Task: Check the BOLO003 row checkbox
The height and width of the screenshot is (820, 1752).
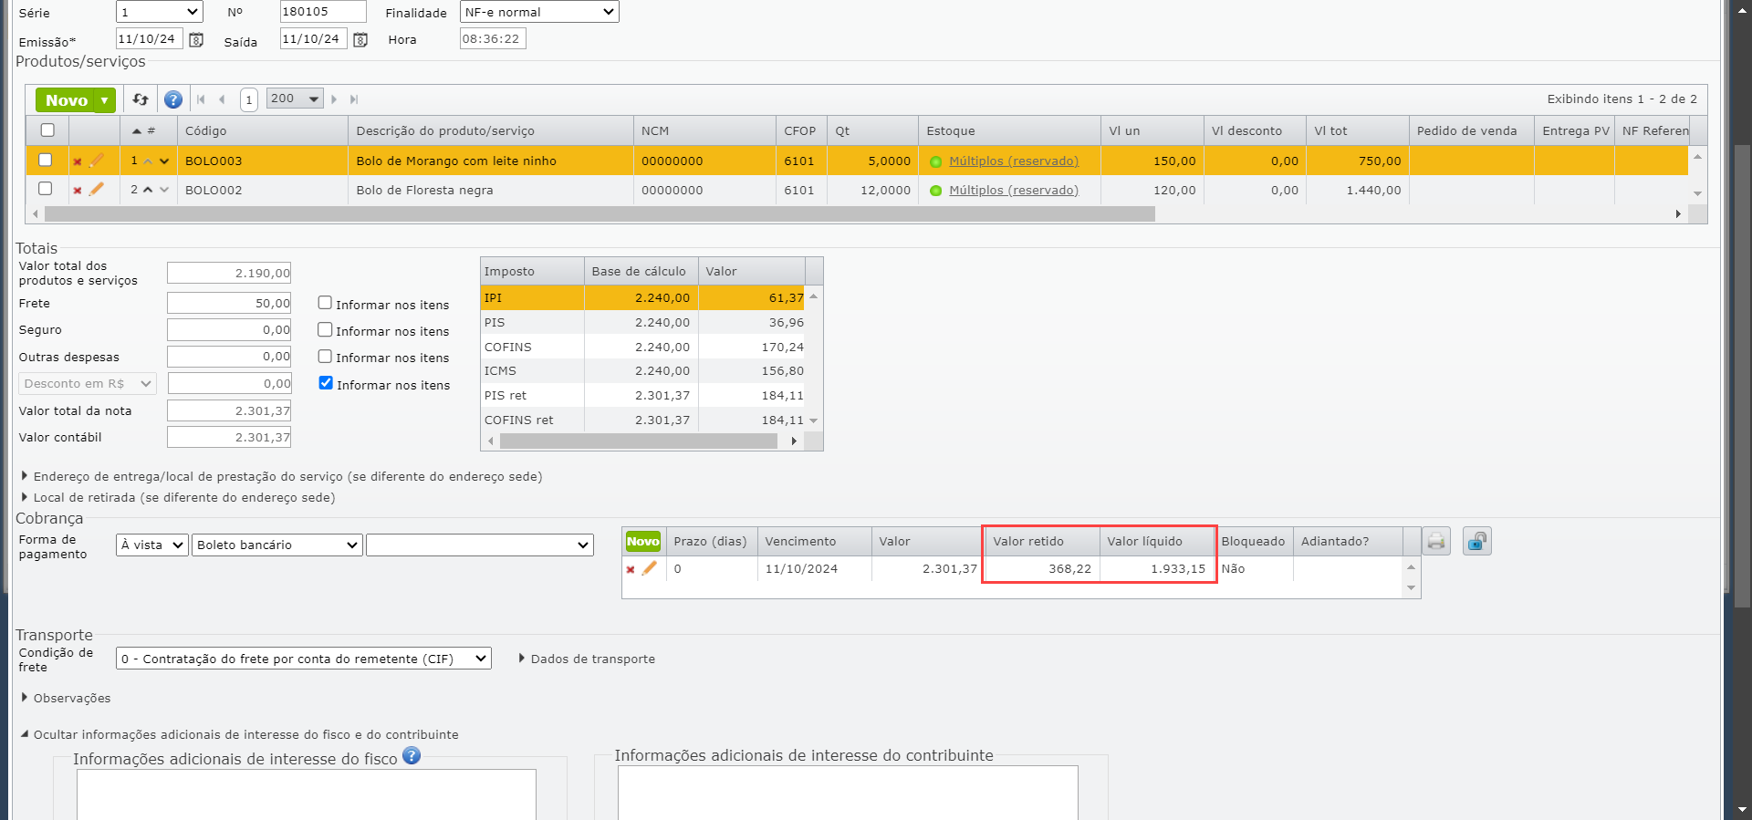Action: pos(45,161)
